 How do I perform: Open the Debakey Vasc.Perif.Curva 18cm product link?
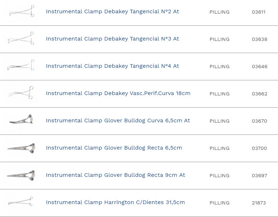click(x=118, y=93)
